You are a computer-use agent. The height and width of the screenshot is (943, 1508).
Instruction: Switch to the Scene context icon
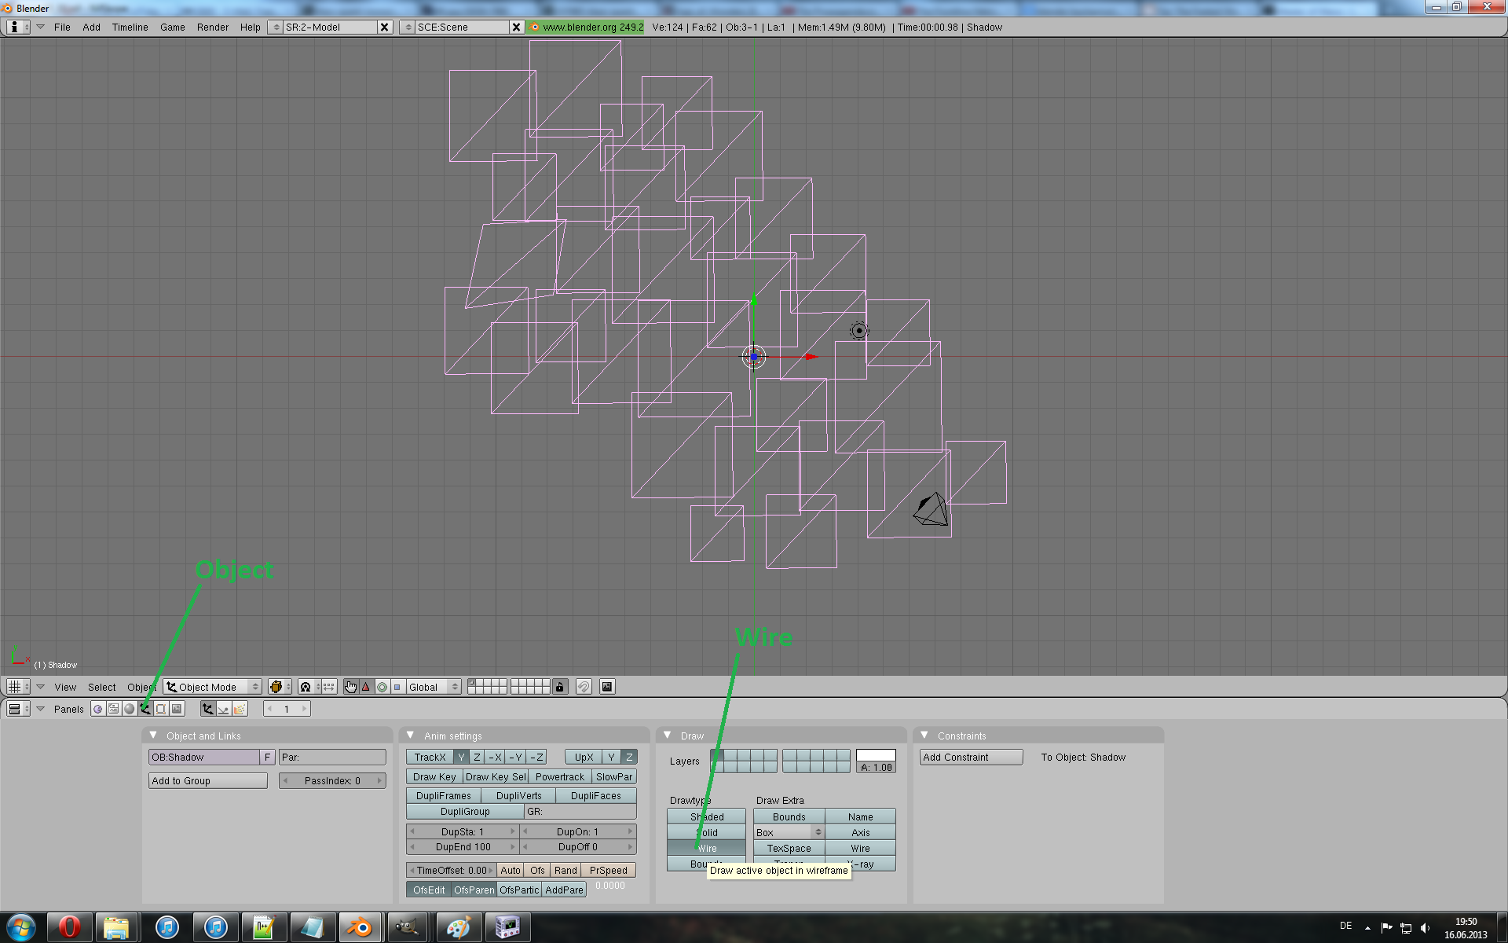click(x=177, y=709)
